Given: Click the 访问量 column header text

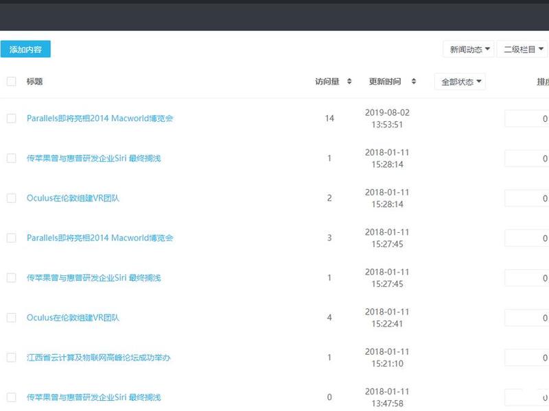Looking at the screenshot, I should pos(327,82).
